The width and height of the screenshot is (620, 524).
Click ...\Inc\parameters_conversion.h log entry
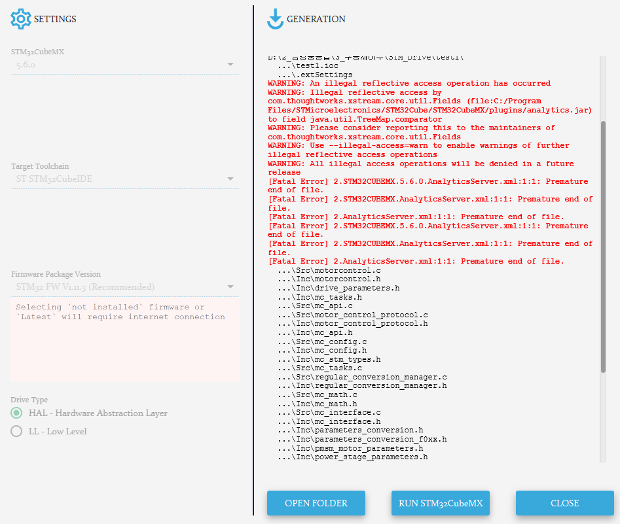(x=350, y=430)
